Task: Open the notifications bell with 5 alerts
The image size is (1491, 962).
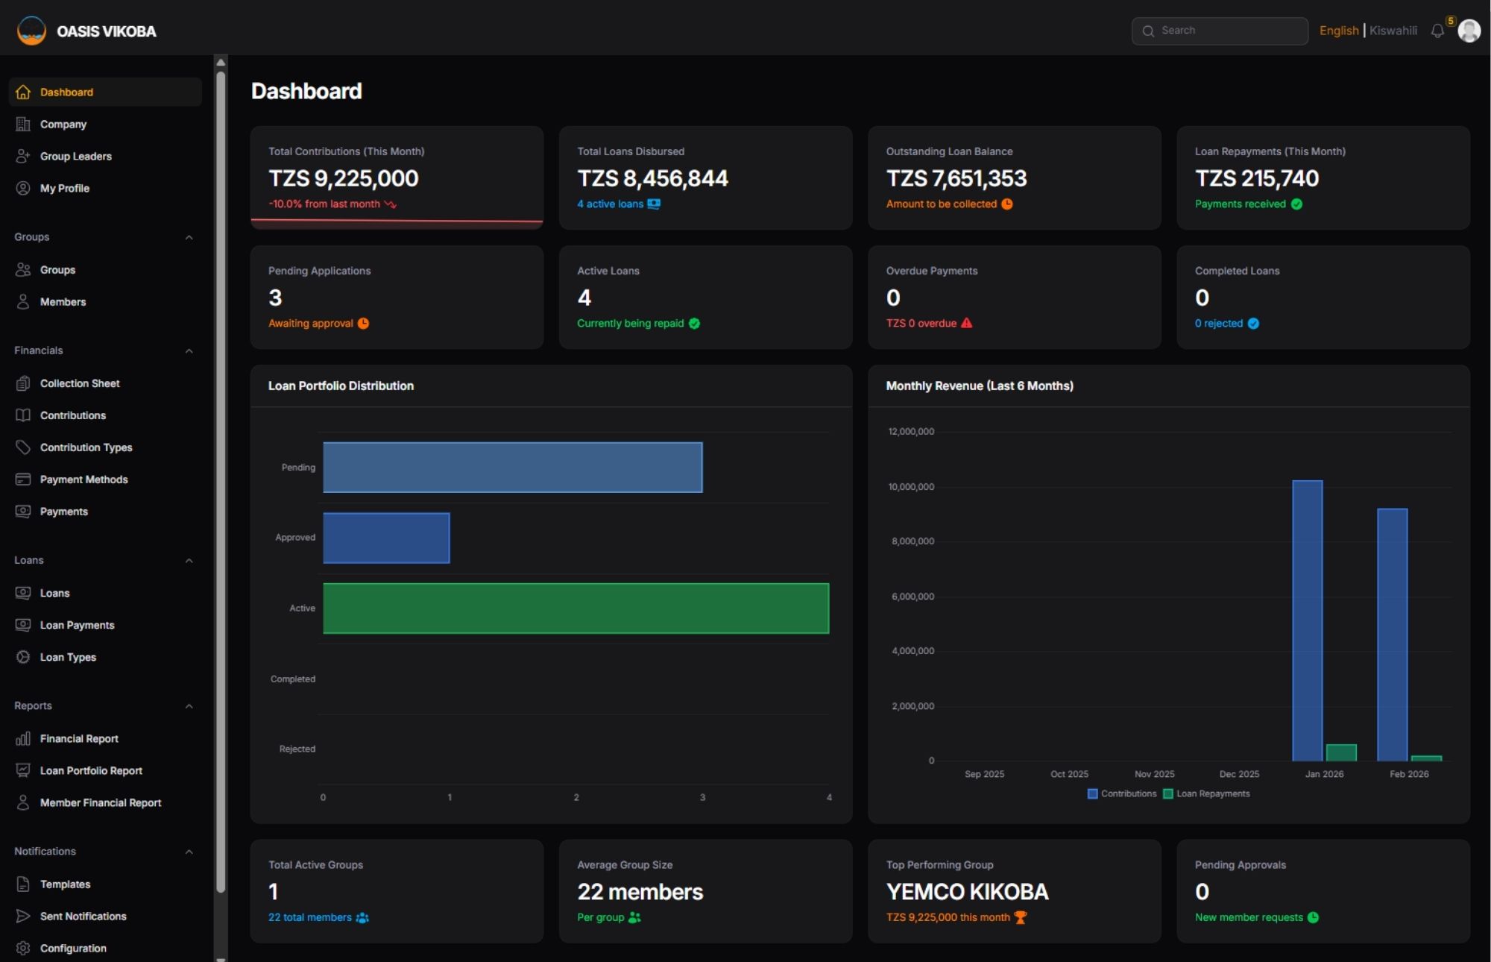Action: pos(1438,31)
